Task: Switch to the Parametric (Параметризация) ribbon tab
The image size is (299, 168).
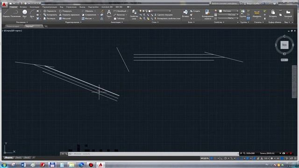Action: (50, 7)
